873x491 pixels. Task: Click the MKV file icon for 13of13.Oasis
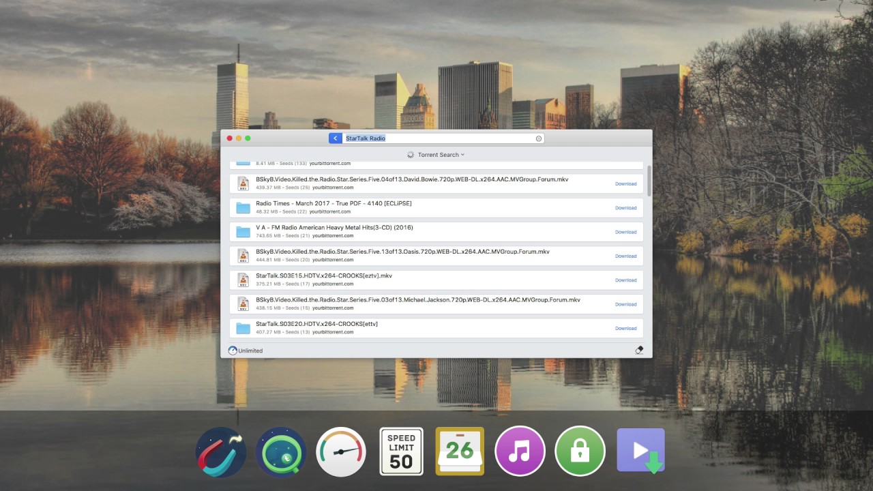pos(243,256)
